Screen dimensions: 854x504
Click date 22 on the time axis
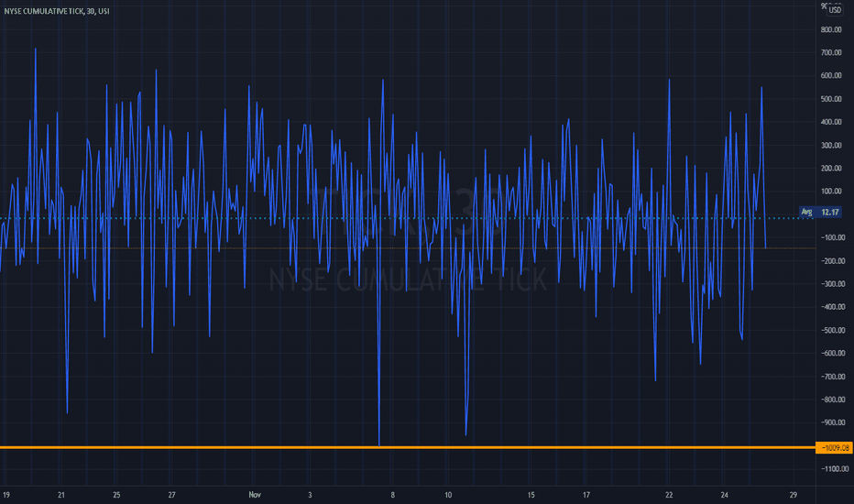pyautogui.click(x=669, y=495)
